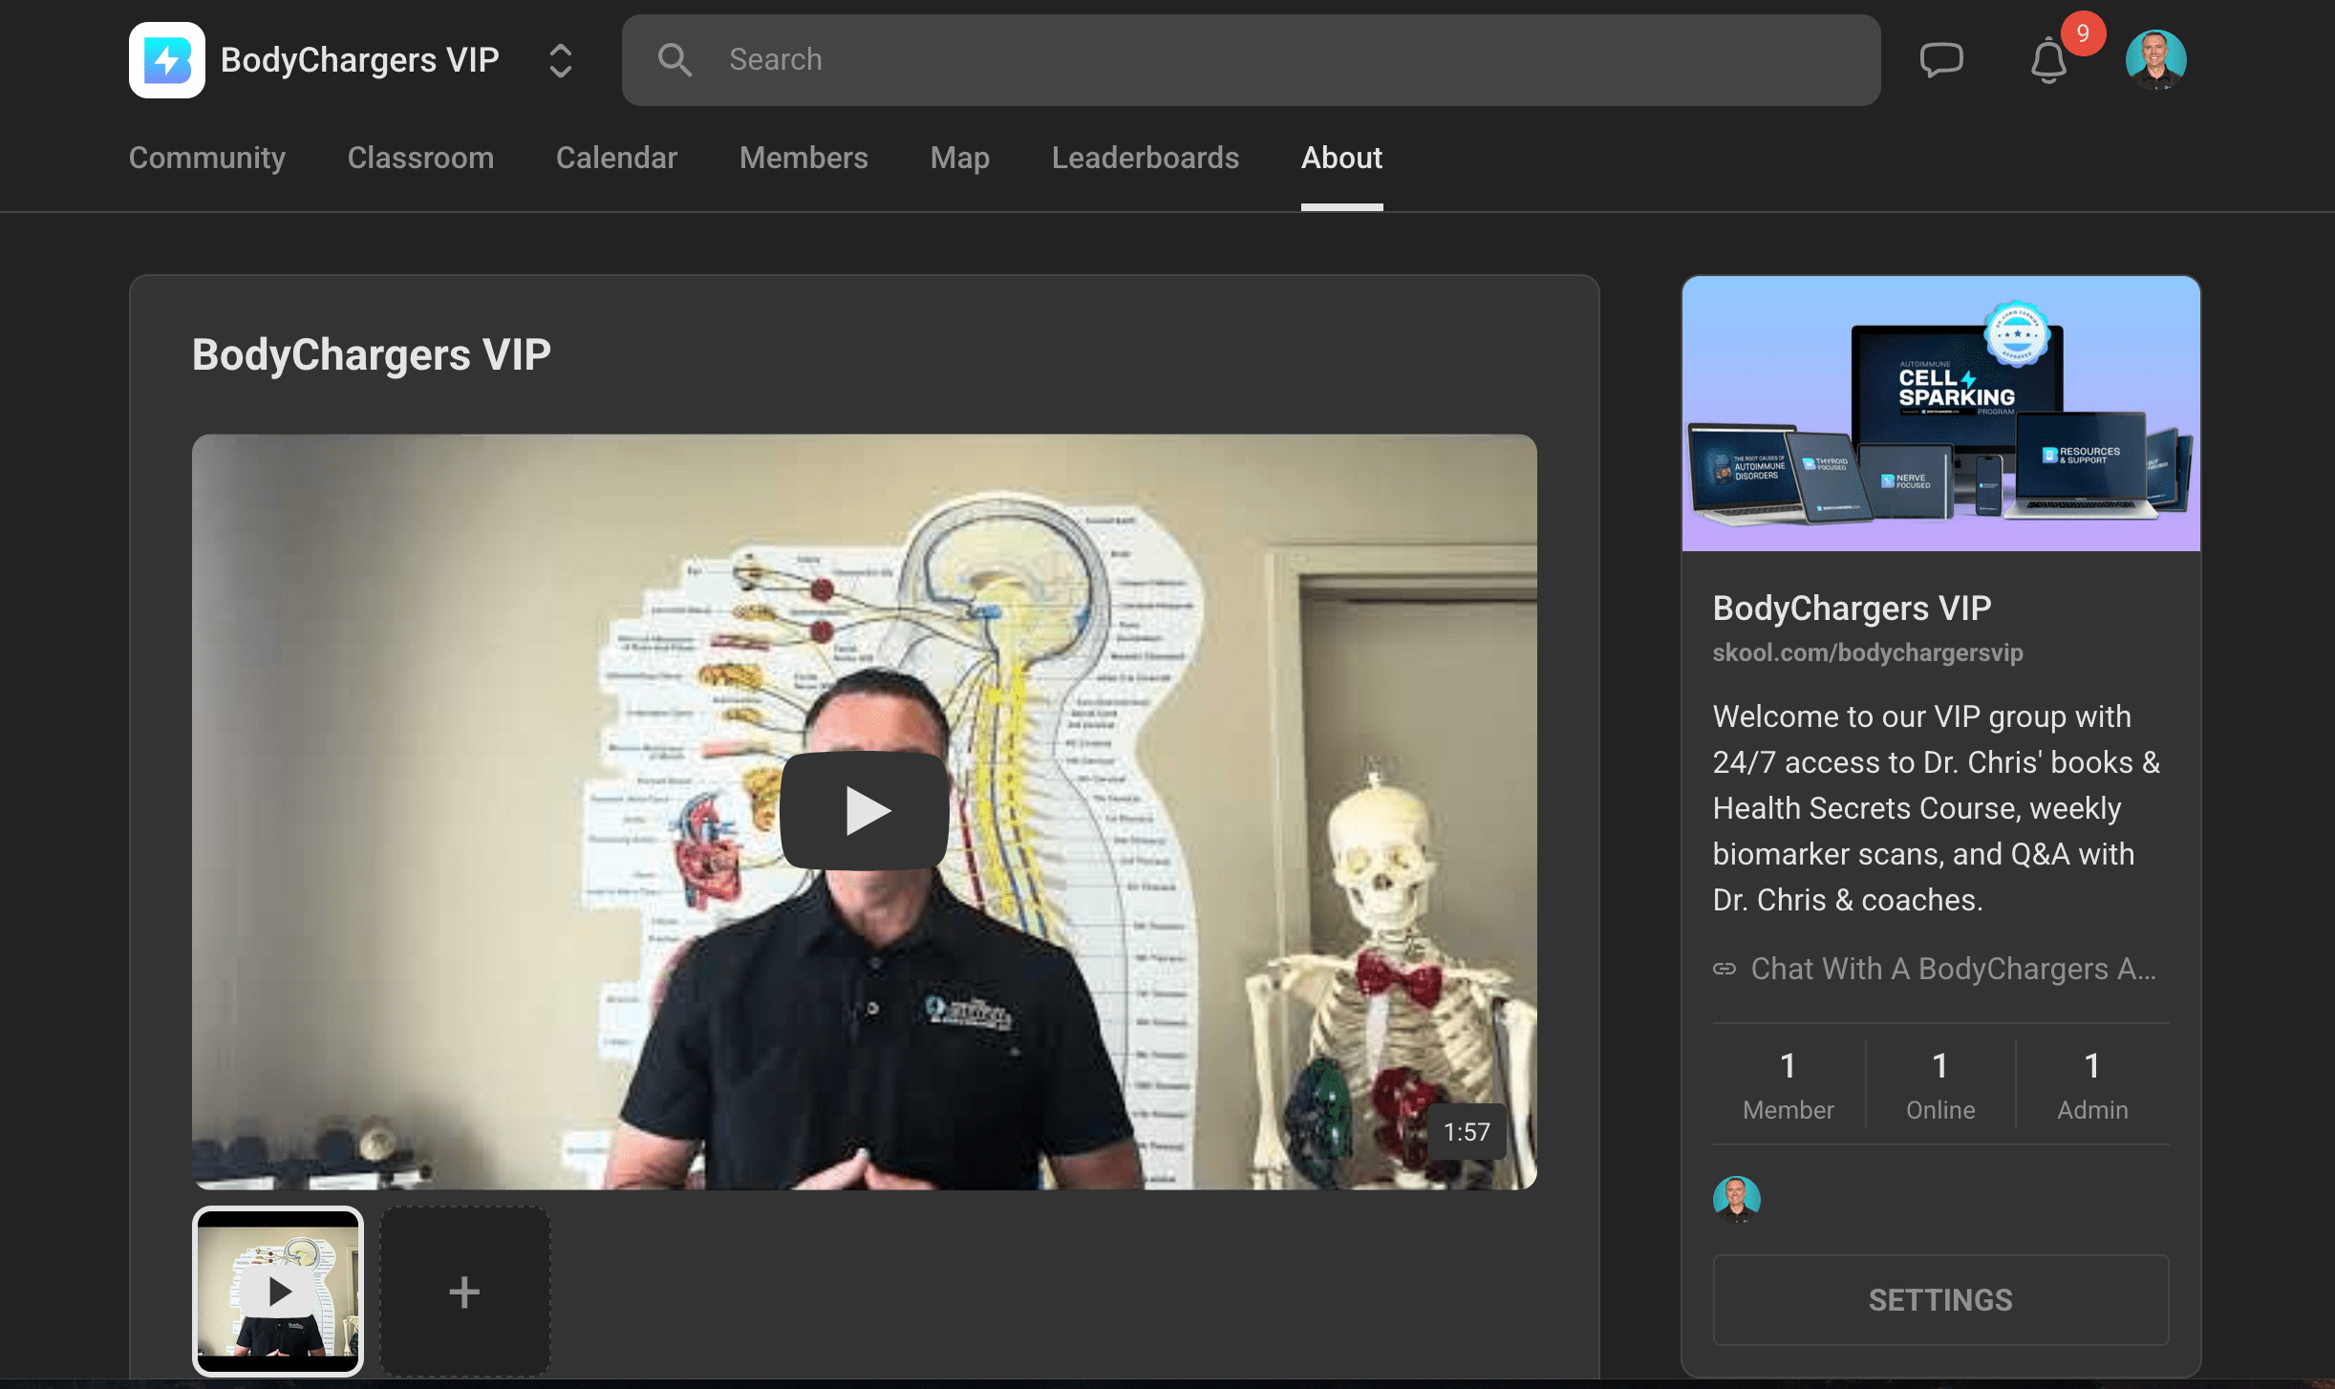This screenshot has width=2335, height=1389.
Task: Add new media with plus tile
Action: pos(464,1292)
